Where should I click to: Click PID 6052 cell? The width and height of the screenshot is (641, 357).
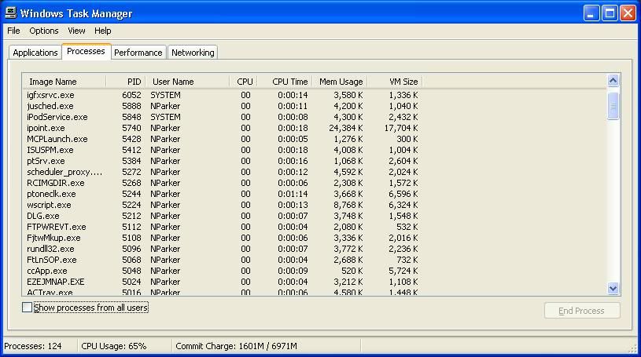click(131, 95)
